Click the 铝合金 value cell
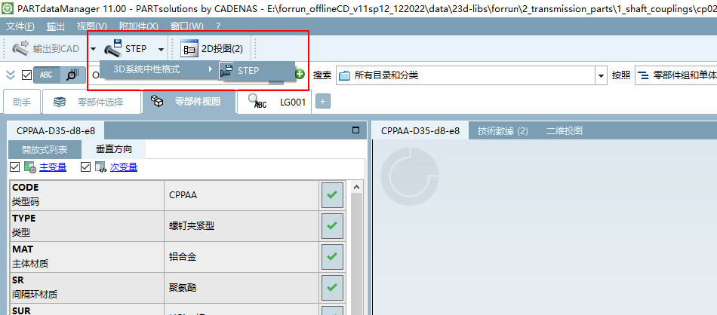 pos(242,257)
